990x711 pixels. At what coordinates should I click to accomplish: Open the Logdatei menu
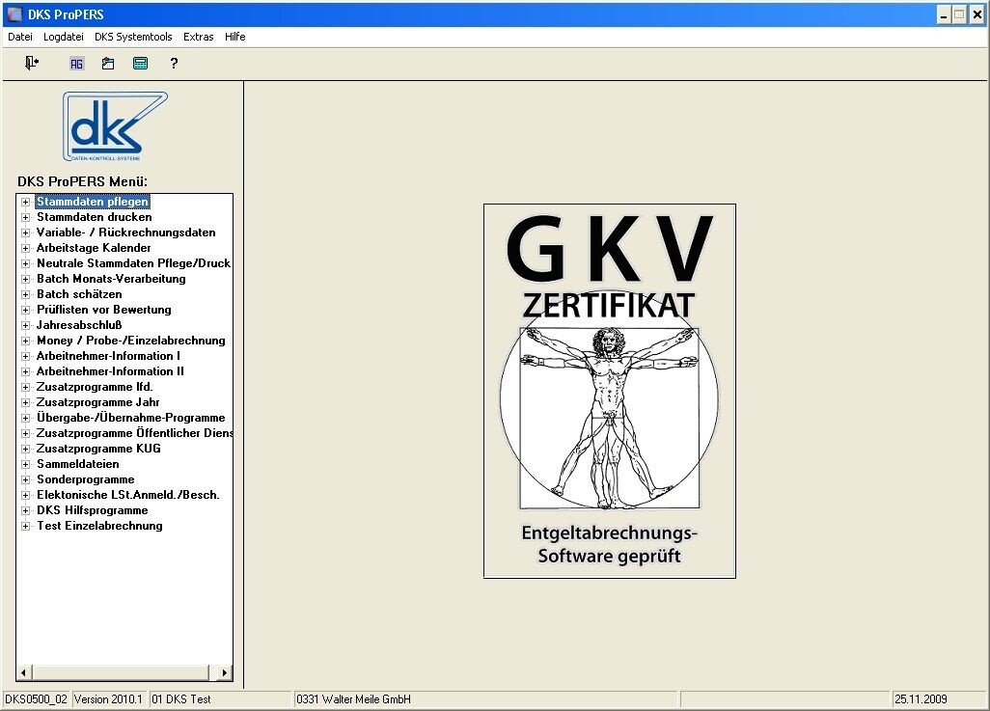coord(63,37)
